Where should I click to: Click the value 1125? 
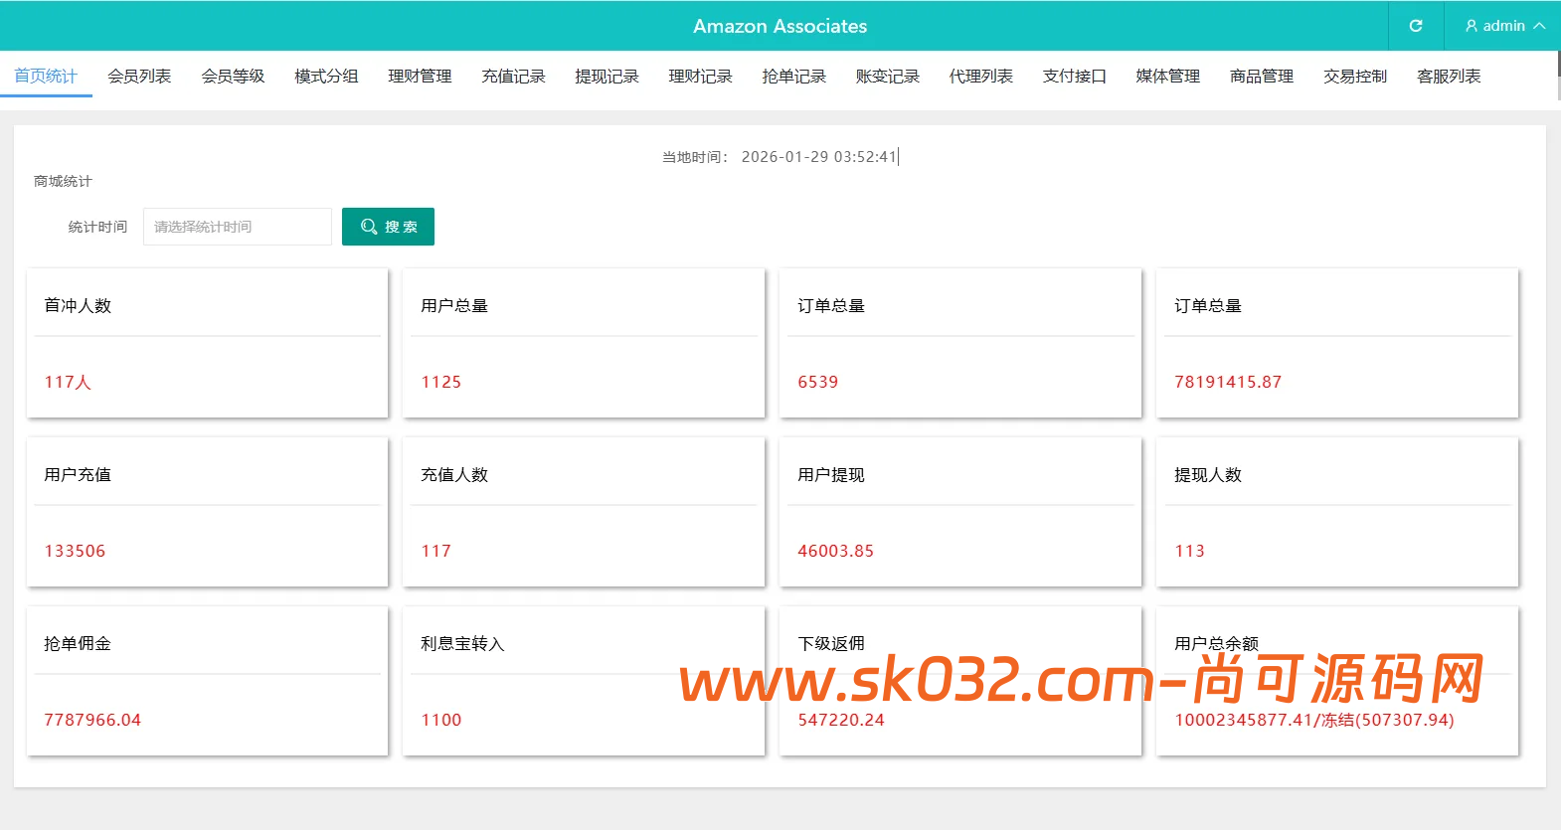pyautogui.click(x=440, y=382)
